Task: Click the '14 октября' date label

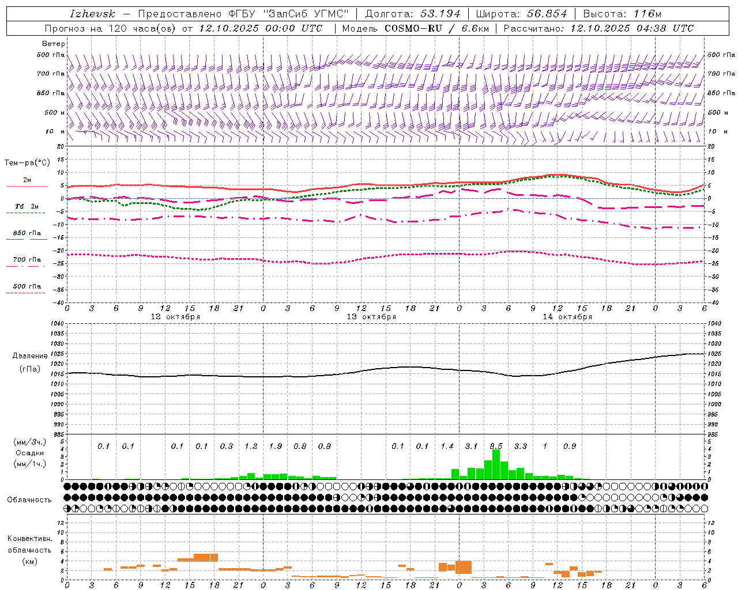Action: [567, 317]
